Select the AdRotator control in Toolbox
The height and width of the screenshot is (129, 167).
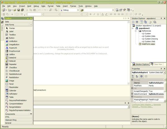click(19, 94)
